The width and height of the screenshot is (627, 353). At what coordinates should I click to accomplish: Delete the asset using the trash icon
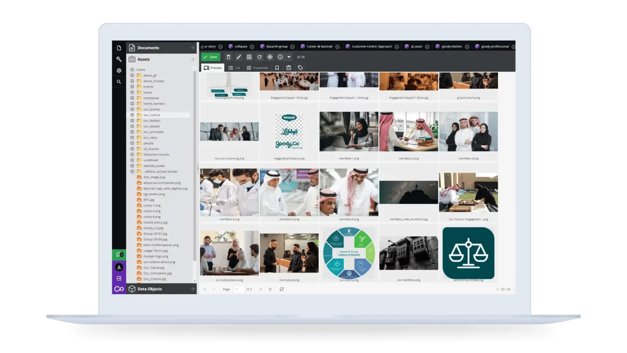tap(228, 57)
